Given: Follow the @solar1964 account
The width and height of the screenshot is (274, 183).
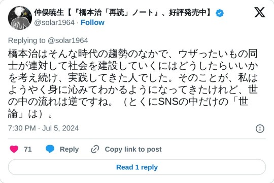Looking at the screenshot, I should click(x=92, y=22).
